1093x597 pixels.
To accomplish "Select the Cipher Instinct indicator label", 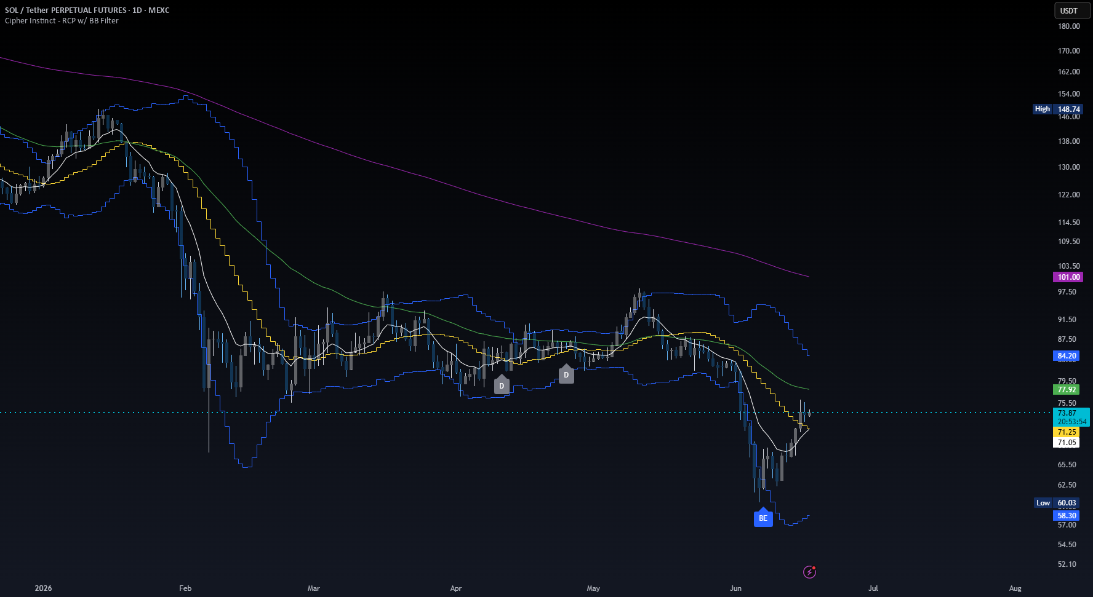I will tap(62, 20).
